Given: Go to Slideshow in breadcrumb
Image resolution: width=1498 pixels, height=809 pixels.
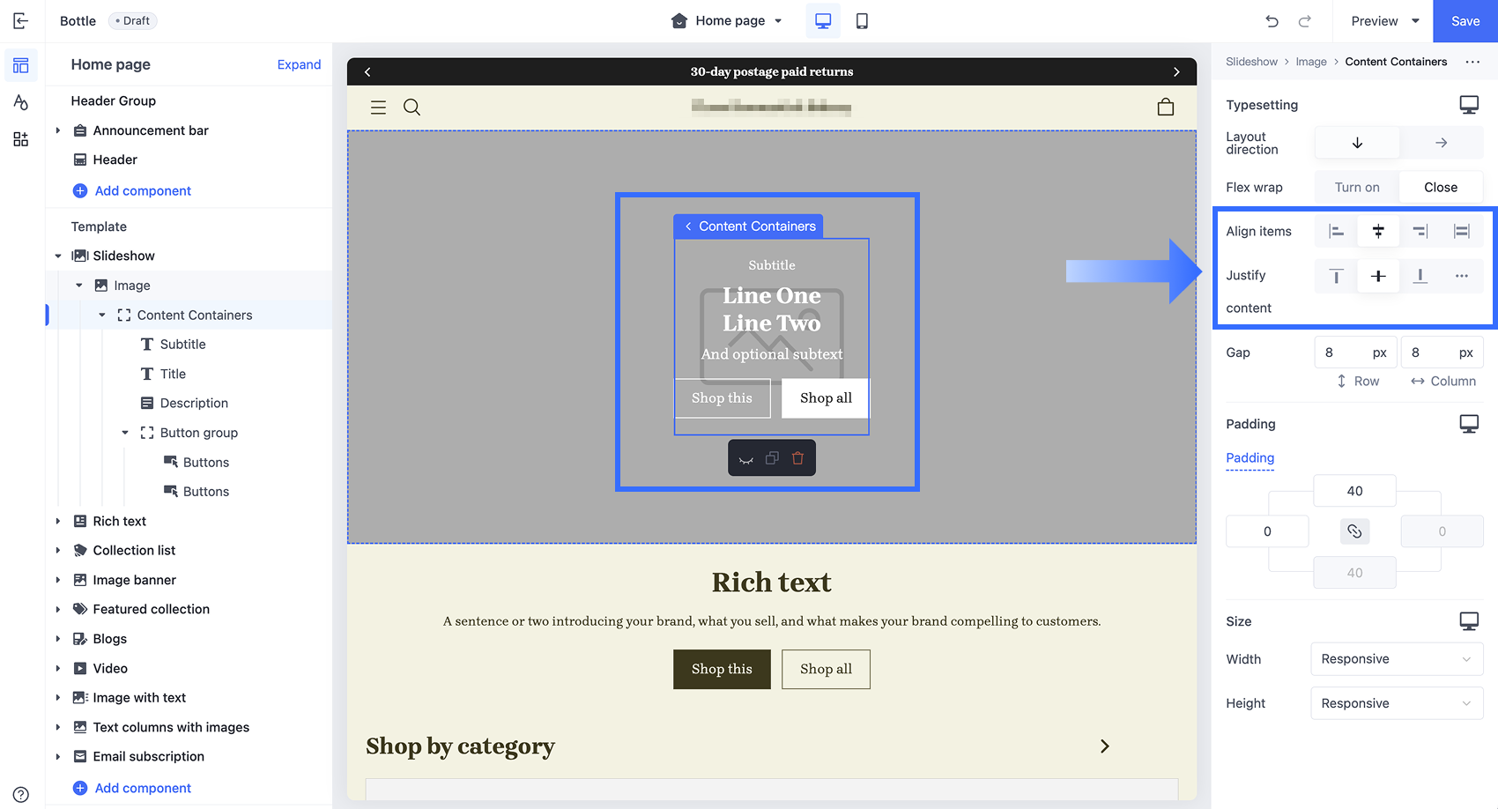Looking at the screenshot, I should click(x=1251, y=62).
